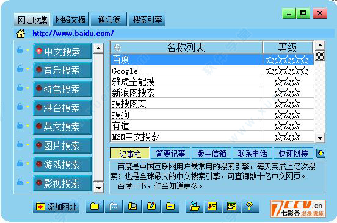Click the 等级 column header
Image resolution: width=337 pixels, height=223 pixels.
(x=288, y=48)
